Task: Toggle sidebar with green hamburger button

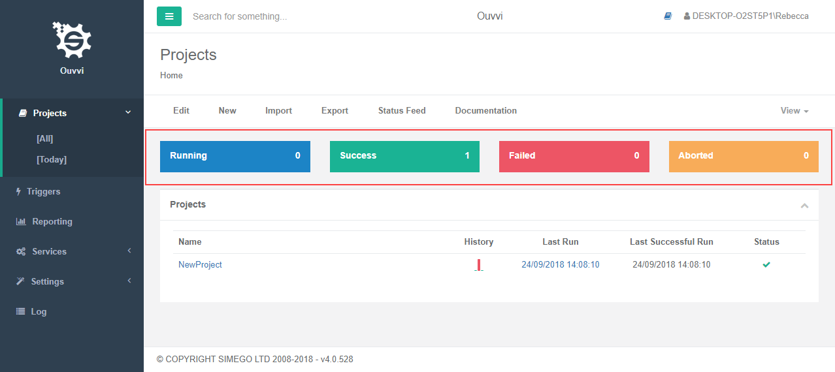Action: click(x=169, y=16)
